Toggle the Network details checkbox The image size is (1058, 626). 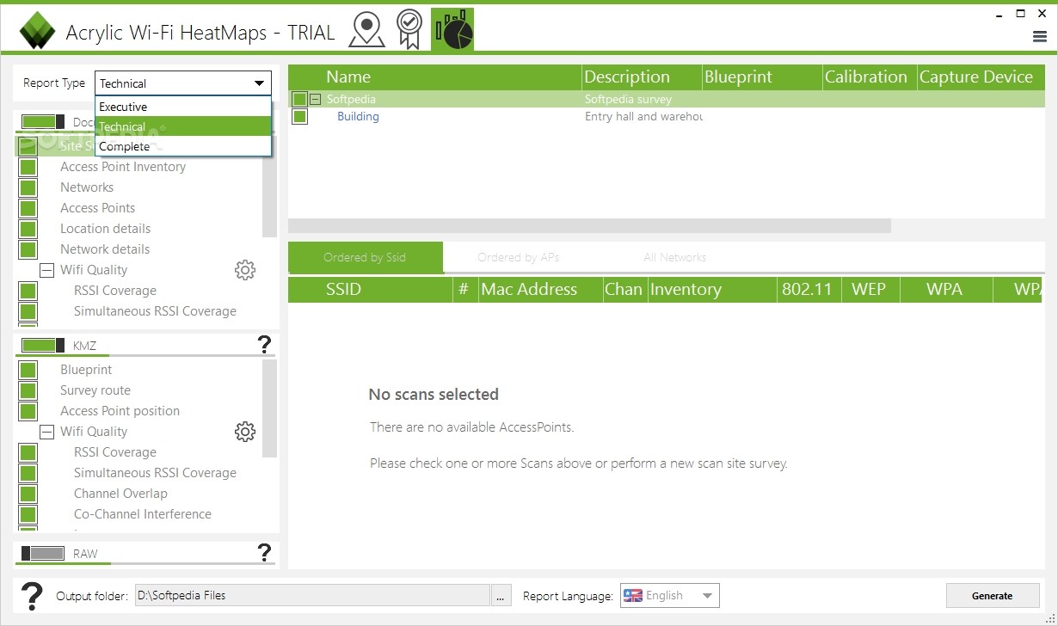[x=28, y=249]
